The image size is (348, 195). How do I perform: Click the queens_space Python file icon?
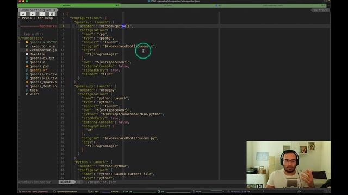(x=27, y=82)
